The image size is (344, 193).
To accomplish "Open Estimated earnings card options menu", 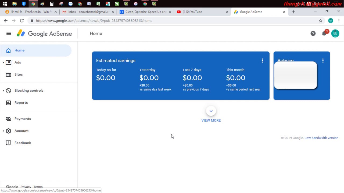I will 262,61.
